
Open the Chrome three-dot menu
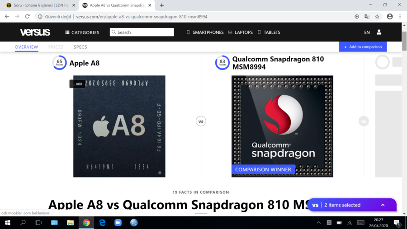(x=400, y=16)
